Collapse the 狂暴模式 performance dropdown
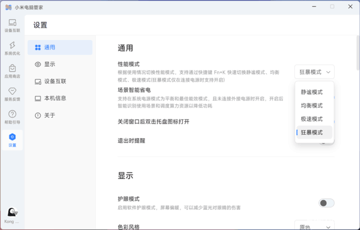The image size is (360, 230). click(x=314, y=72)
